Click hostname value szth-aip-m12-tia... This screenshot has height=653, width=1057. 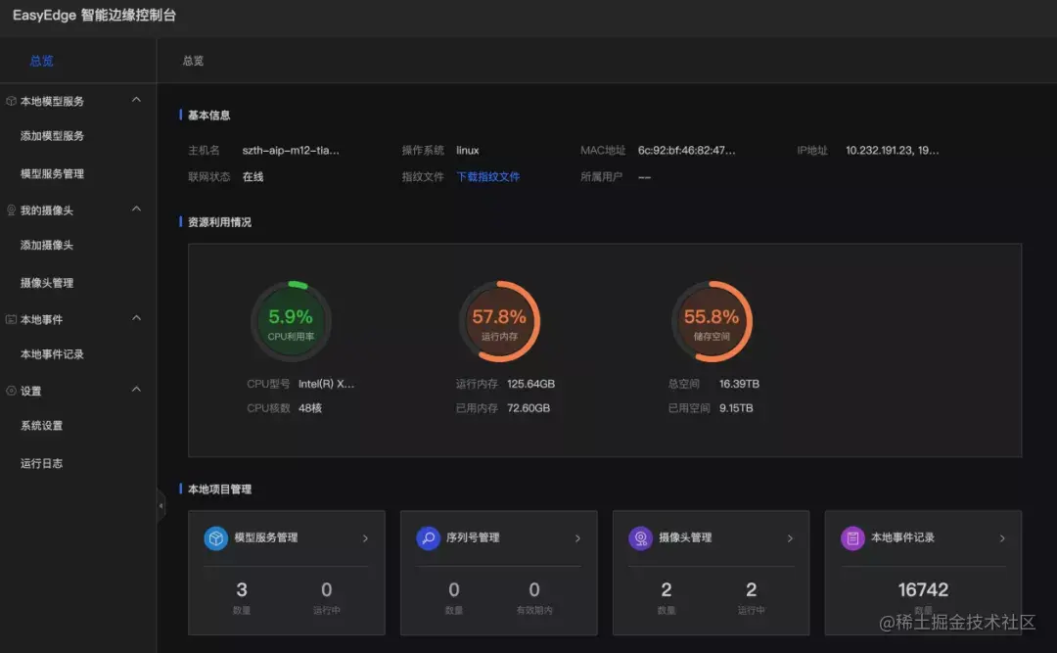[291, 151]
